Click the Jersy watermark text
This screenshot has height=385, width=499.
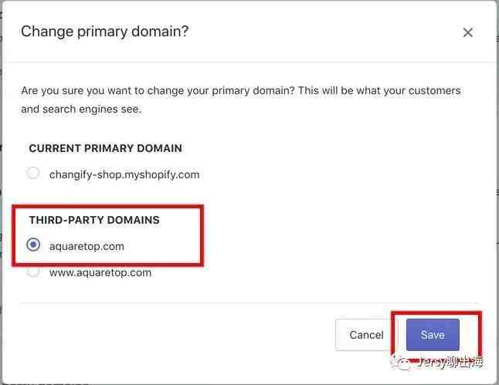click(x=450, y=362)
